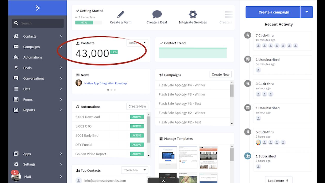Click the Create a Deal speech bubble icon
The image size is (325, 183).
tap(157, 14)
